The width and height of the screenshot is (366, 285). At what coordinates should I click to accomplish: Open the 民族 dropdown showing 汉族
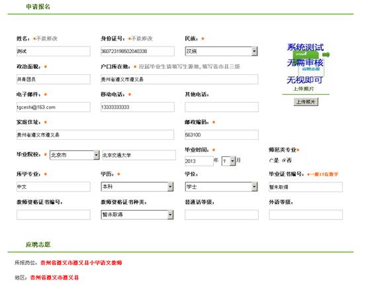tap(221, 51)
